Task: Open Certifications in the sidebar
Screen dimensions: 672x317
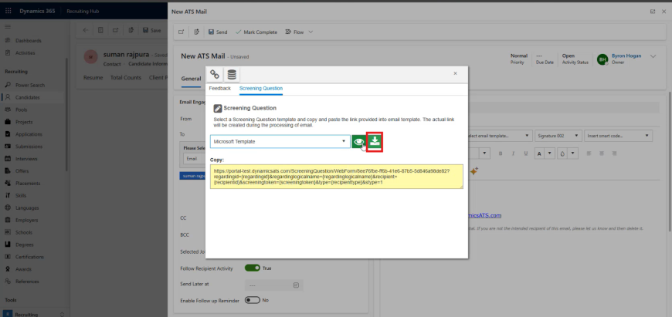Action: (29, 257)
